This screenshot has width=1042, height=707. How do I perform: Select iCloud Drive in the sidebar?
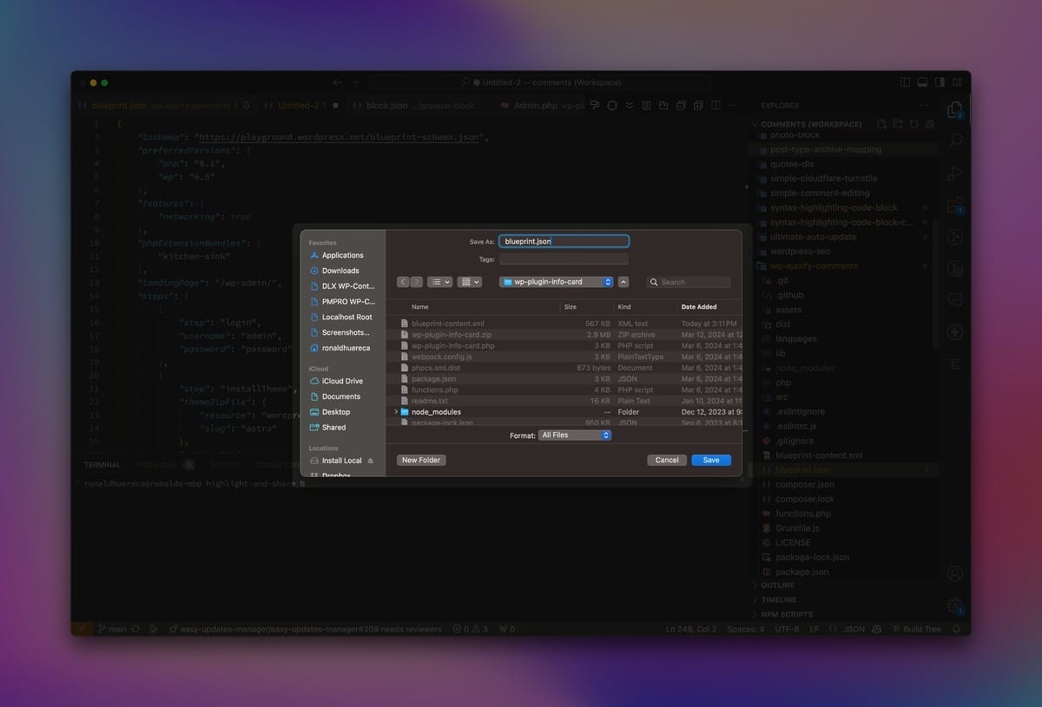click(x=342, y=381)
